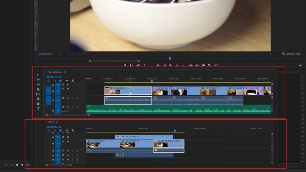Go to Out point in Program Monitor
Viewport: 306px width, 172px height.
click(x=183, y=65)
